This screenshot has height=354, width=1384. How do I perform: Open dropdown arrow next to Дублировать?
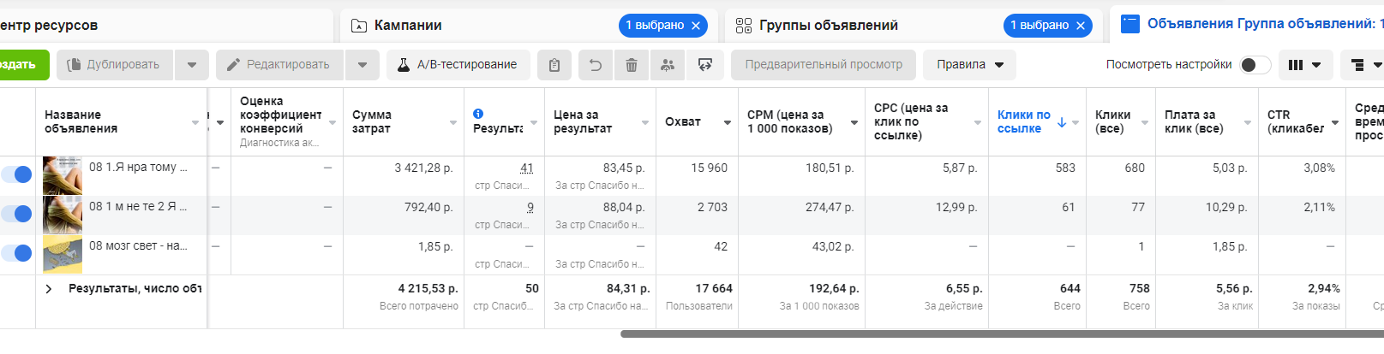192,65
